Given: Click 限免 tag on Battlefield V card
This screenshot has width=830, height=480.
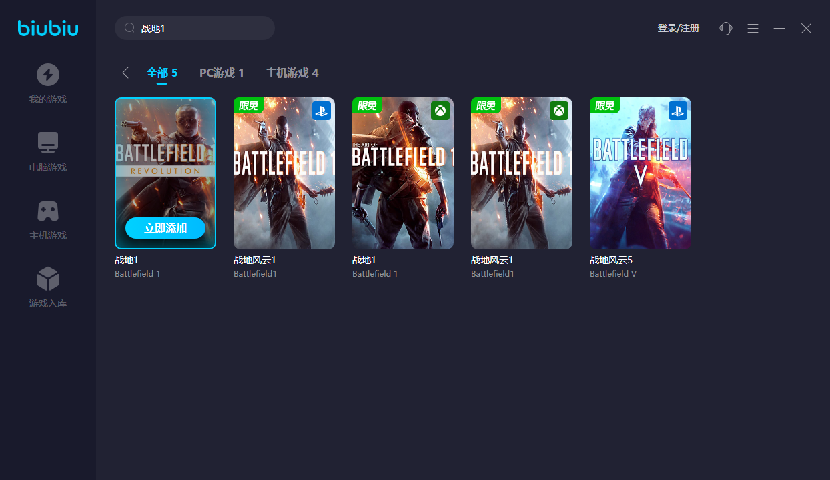Looking at the screenshot, I should point(604,105).
